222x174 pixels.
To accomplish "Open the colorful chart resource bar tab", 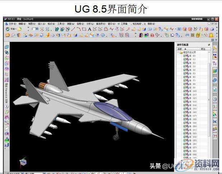I will pyautogui.click(x=215, y=71).
